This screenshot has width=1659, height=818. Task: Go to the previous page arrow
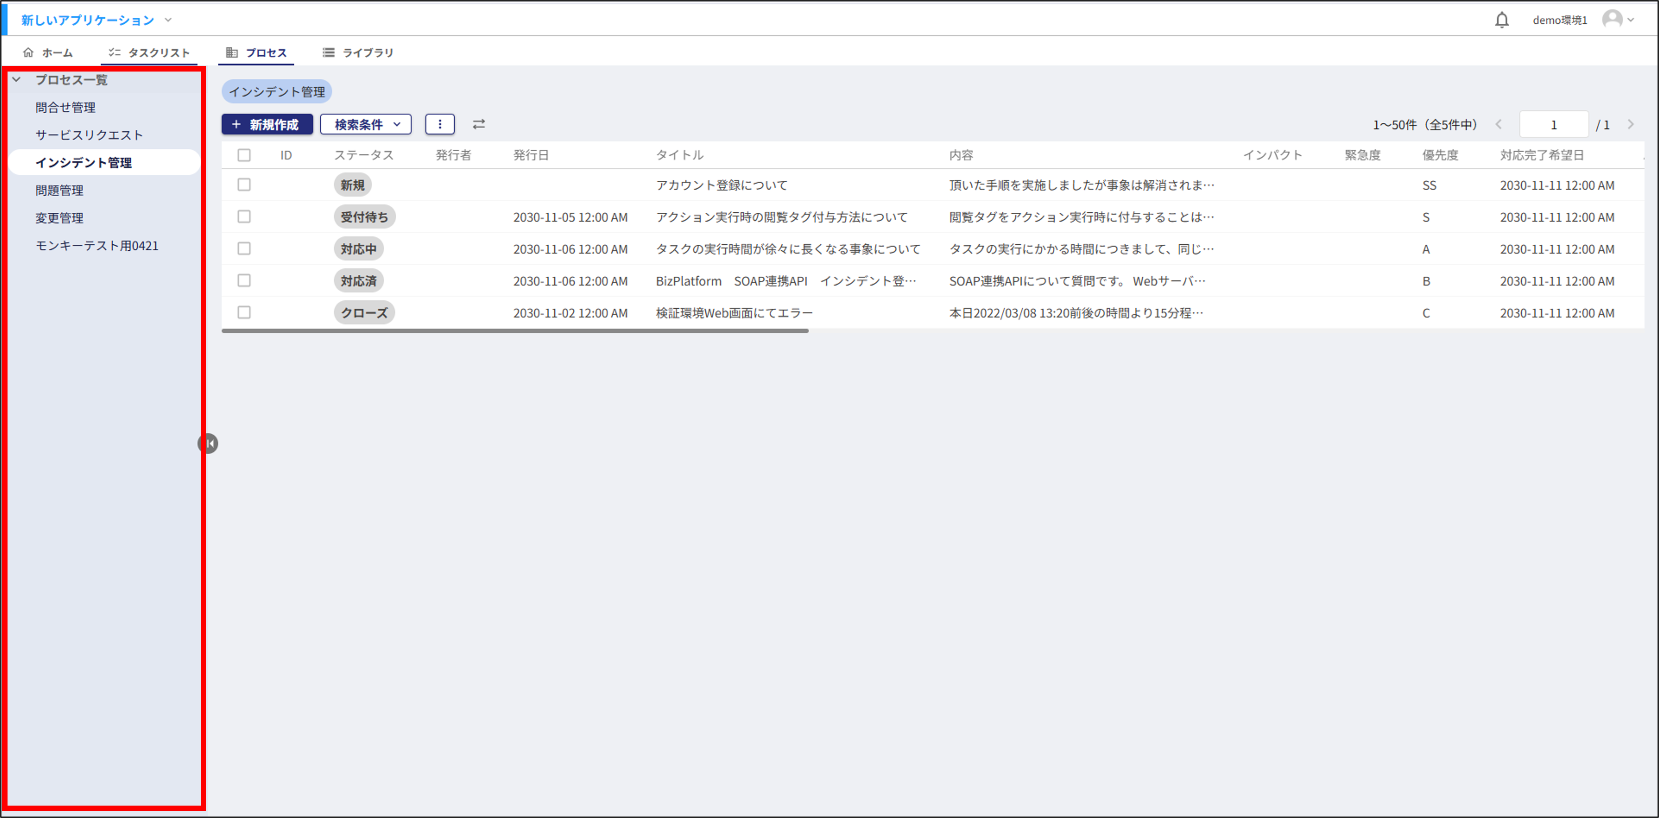1499,124
